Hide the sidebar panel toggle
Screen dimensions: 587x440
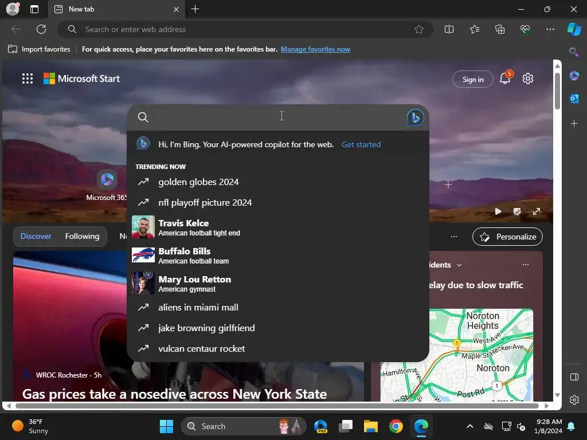click(x=574, y=377)
